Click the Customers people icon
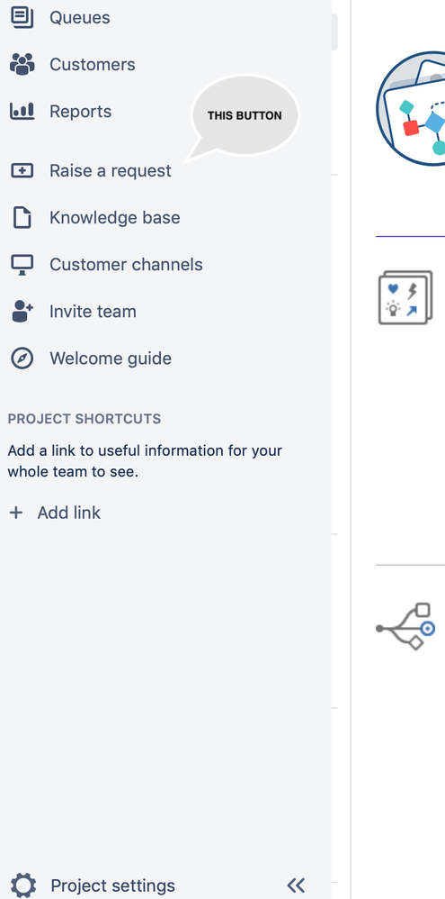Viewport: 445px width, 899px height. pyautogui.click(x=22, y=64)
